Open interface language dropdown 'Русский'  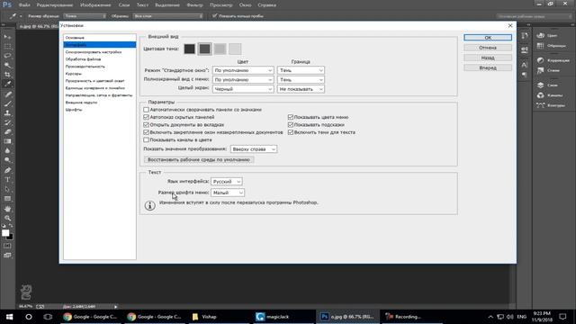pos(226,182)
